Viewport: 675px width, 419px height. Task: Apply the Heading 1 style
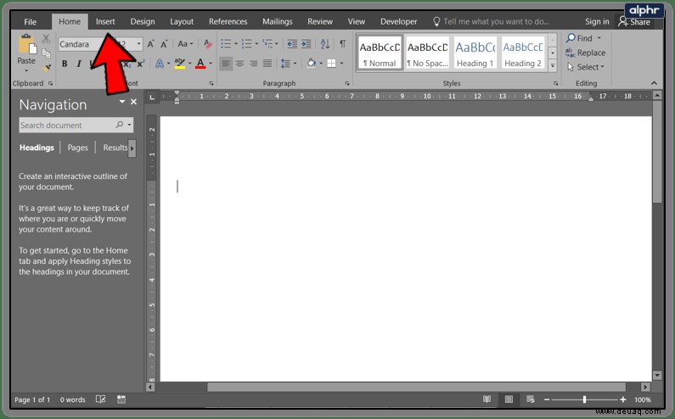tap(475, 53)
